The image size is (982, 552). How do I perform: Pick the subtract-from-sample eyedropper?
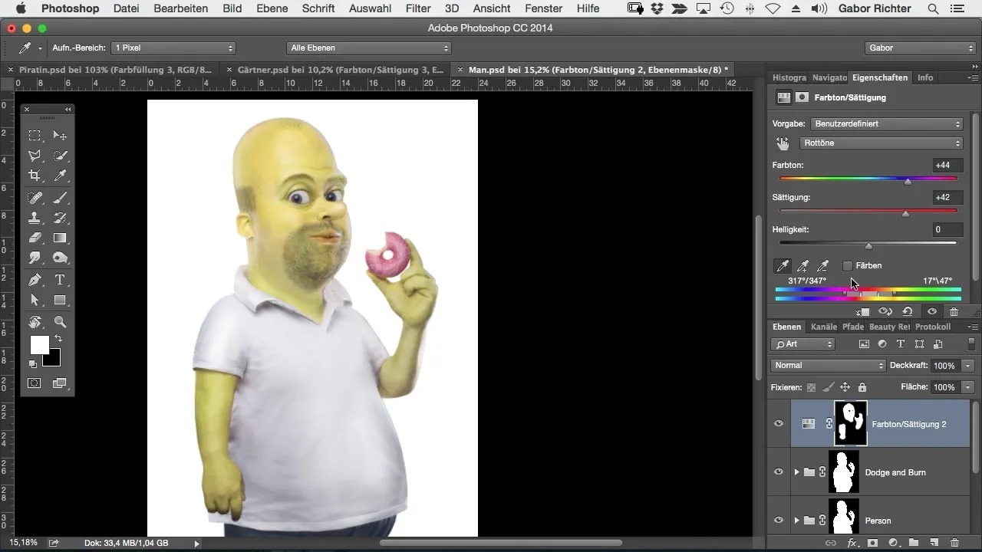pos(823,266)
